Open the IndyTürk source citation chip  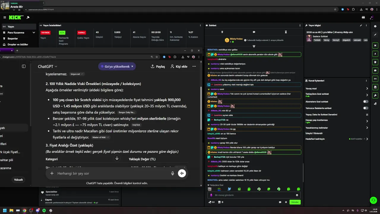coord(136,125)
